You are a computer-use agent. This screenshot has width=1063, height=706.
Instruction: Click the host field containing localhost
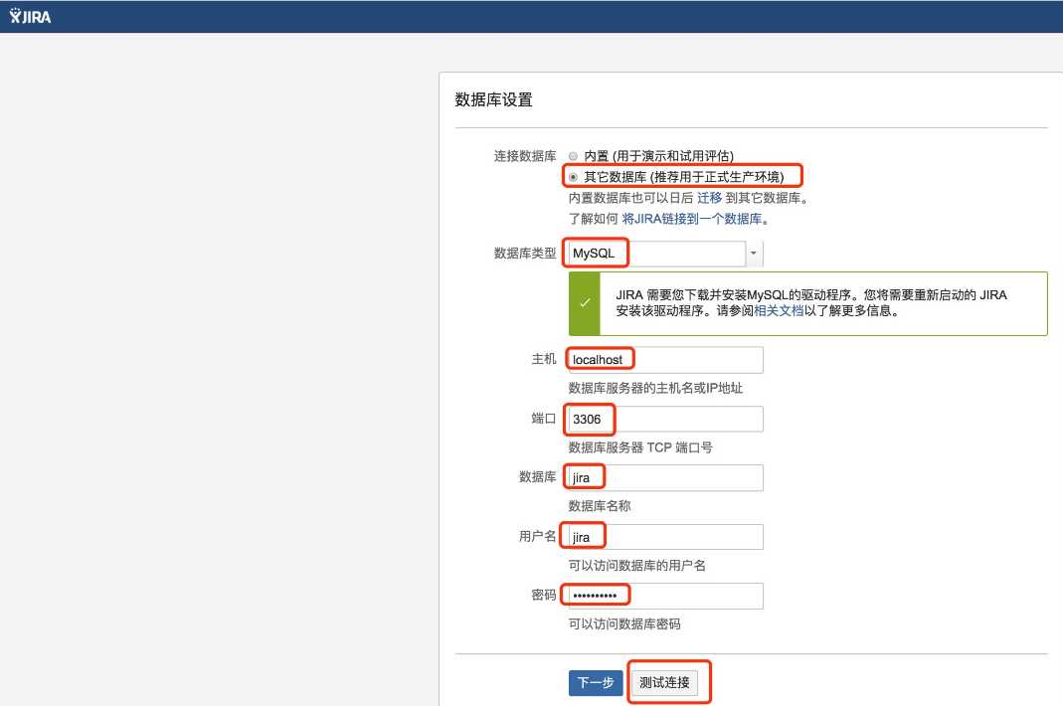tap(665, 359)
